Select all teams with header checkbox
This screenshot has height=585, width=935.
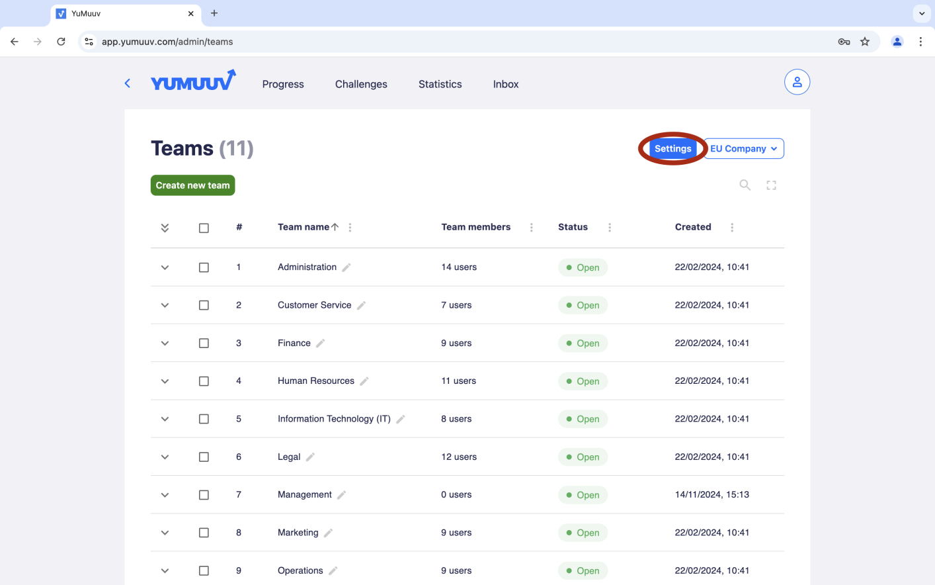(204, 228)
